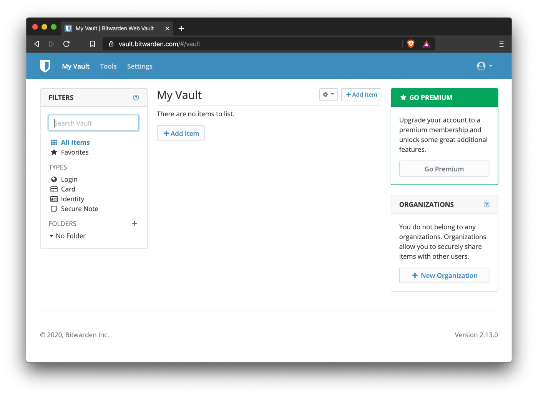Click Add Item below empty list message

pos(181,133)
